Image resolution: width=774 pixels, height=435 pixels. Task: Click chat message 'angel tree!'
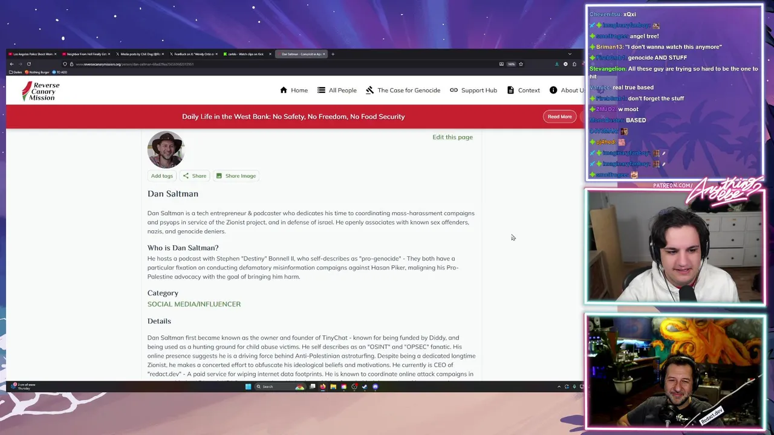[x=645, y=36]
